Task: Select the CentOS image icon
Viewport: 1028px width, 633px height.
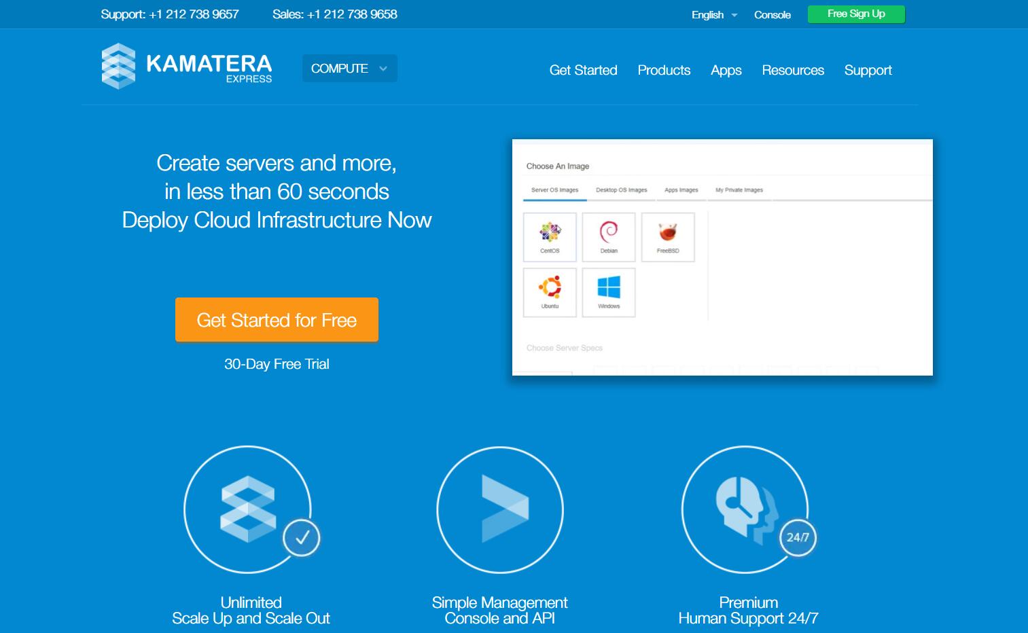Action: 550,237
